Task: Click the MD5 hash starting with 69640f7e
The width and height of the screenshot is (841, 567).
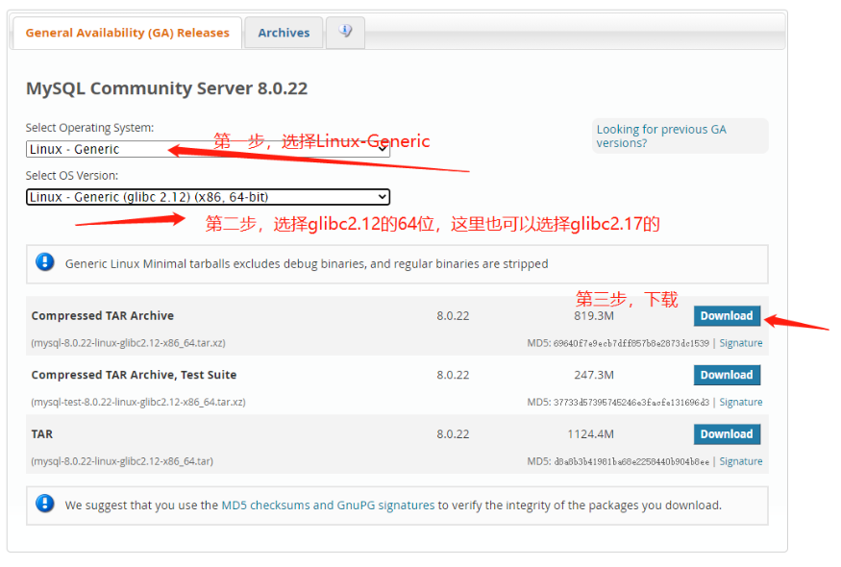Action: coord(631,343)
